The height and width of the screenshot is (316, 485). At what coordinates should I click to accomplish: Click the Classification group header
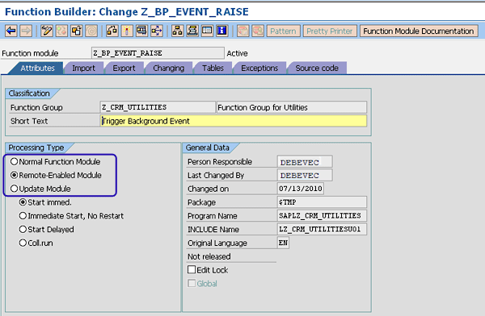click(x=29, y=94)
